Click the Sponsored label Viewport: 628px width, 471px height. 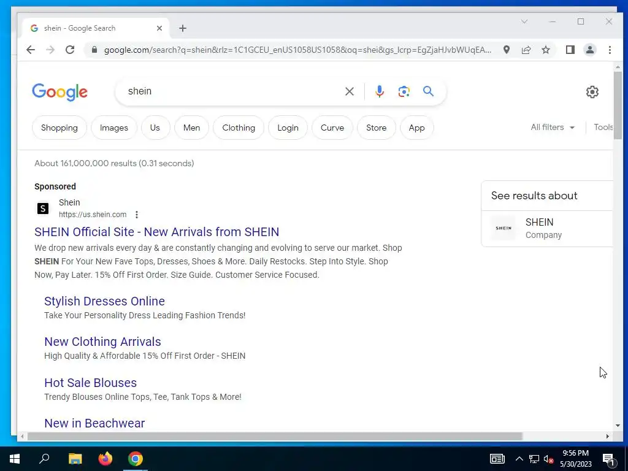(55, 186)
